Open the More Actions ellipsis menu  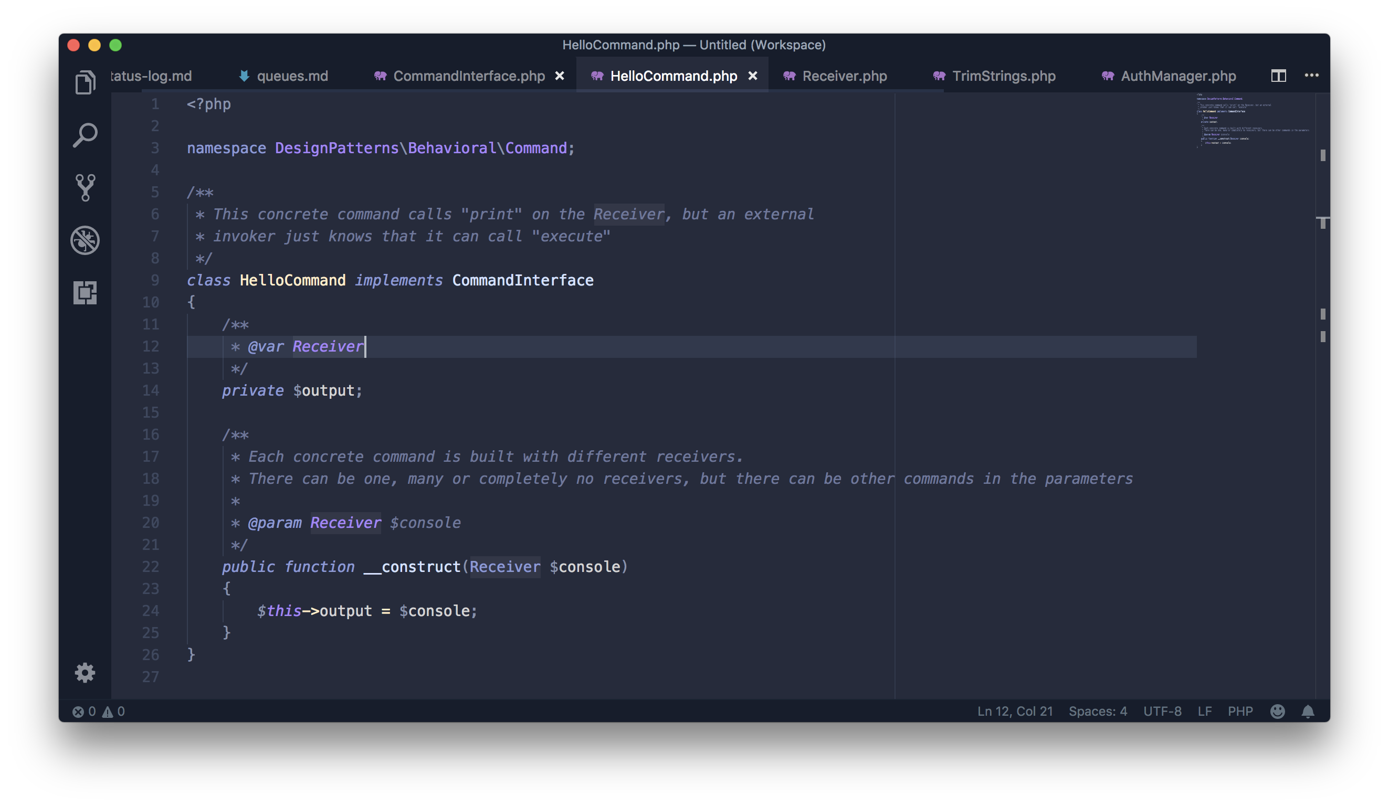tap(1312, 76)
